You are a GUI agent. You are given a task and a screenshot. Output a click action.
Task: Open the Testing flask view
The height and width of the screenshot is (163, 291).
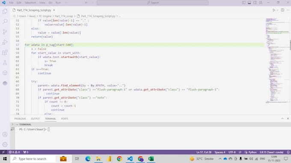click(5, 63)
